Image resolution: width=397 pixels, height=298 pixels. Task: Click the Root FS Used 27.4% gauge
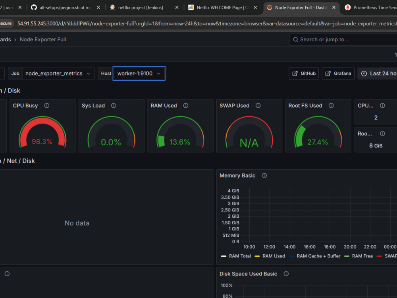pos(318,133)
